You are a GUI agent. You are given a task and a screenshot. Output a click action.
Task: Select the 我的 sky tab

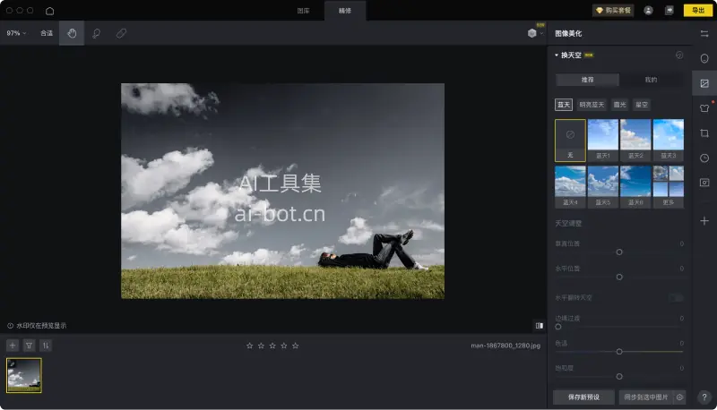tap(652, 80)
